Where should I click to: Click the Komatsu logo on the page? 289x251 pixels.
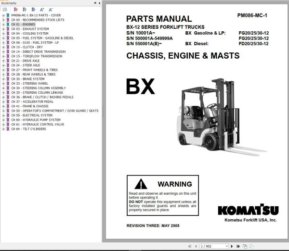coord(248,210)
